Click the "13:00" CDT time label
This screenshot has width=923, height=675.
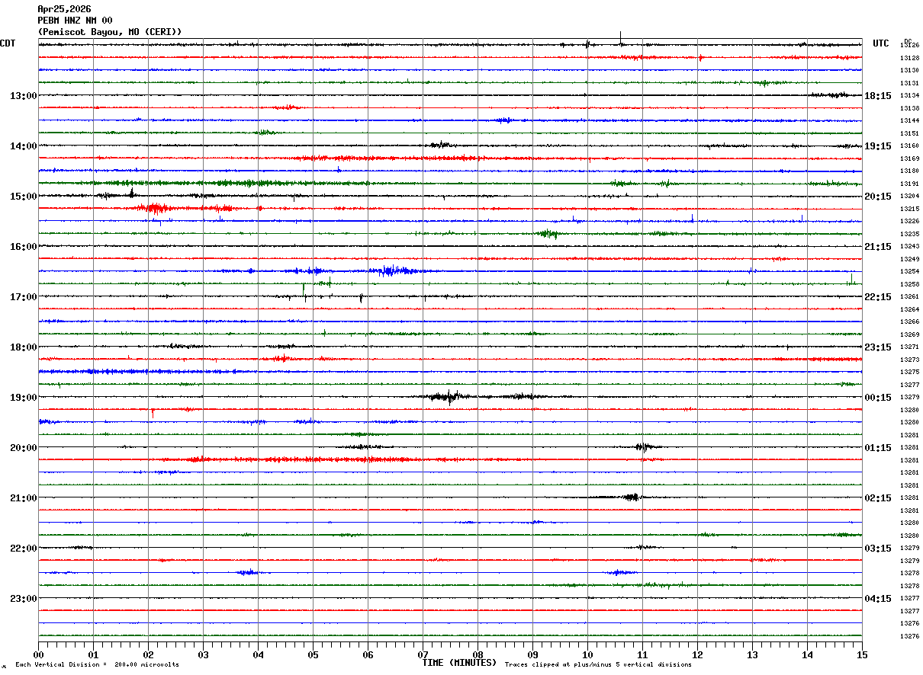(24, 96)
